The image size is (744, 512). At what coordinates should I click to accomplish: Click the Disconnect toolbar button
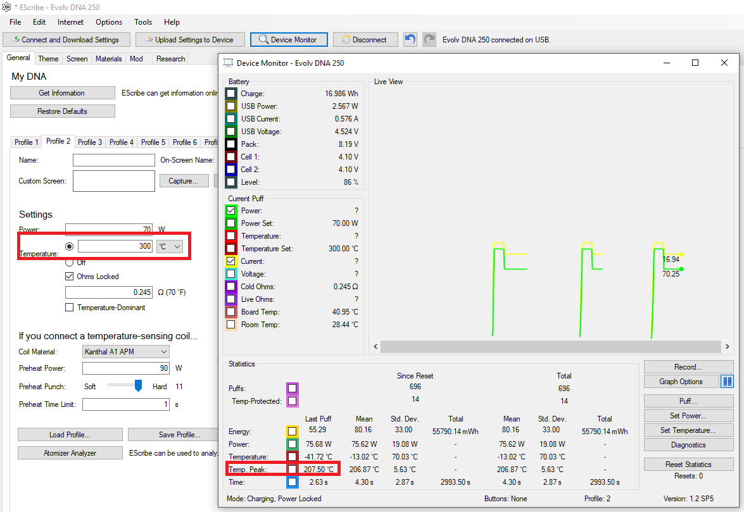[365, 40]
